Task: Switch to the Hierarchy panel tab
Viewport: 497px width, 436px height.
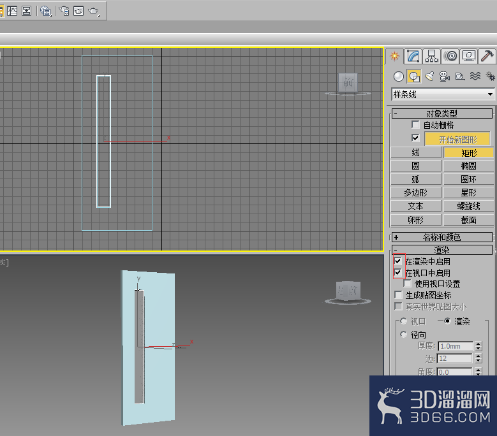Action: point(431,56)
